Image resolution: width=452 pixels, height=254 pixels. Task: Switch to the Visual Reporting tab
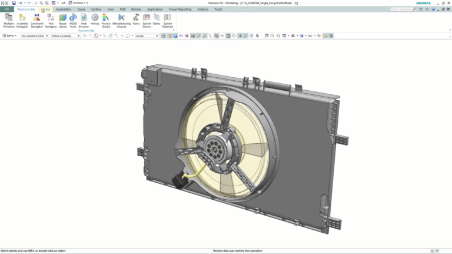pyautogui.click(x=180, y=9)
